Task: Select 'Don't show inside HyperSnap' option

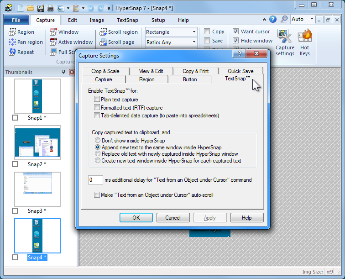Action: (98, 141)
